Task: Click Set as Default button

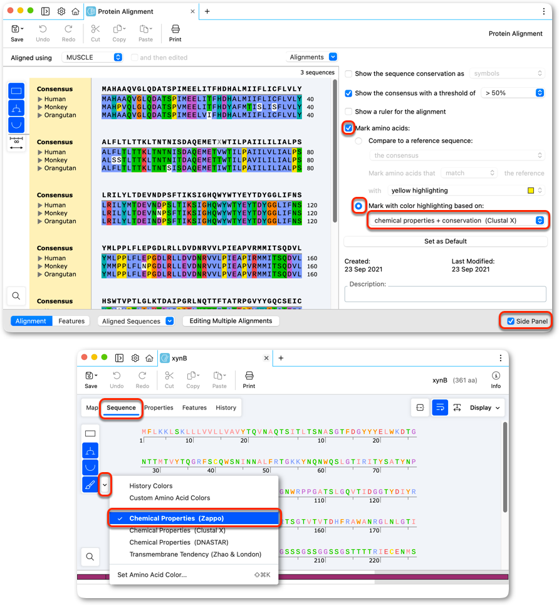Action: click(445, 241)
